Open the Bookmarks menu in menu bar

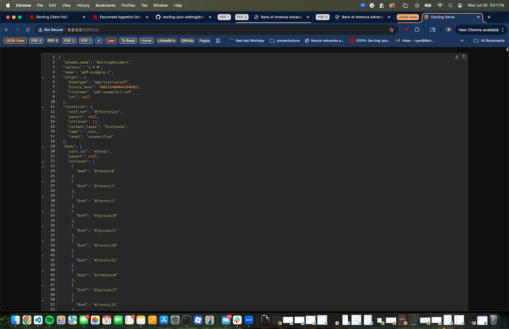105,5
